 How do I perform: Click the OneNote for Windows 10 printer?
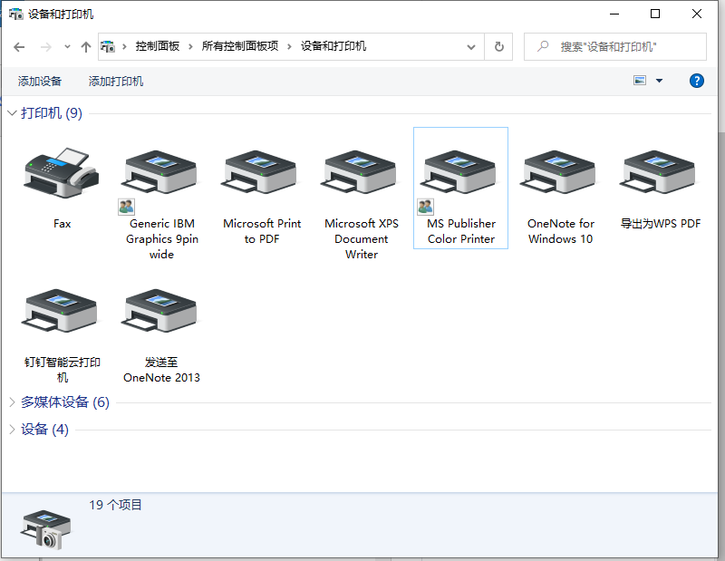click(560, 172)
